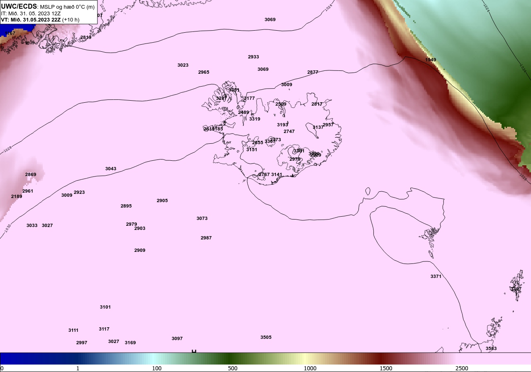This screenshot has height=372, width=531.
Task: Click the IT: Mið. 31. 05. 2023 12Z line
Action: click(x=31, y=13)
